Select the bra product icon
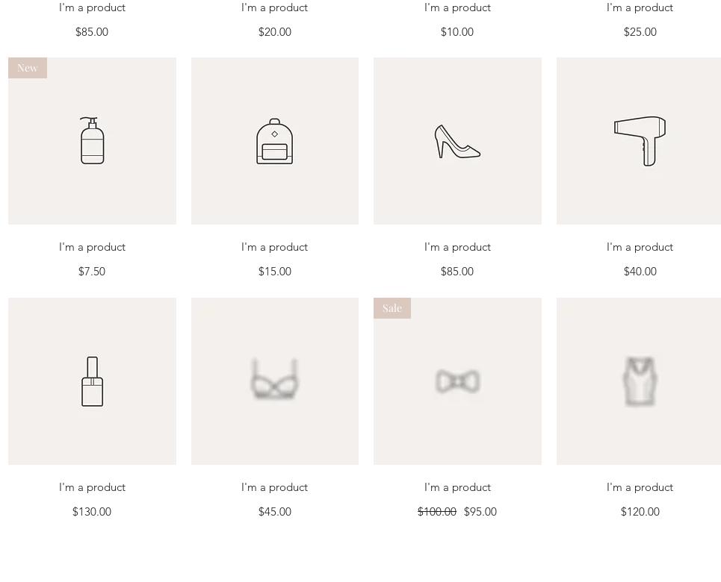 point(274,381)
